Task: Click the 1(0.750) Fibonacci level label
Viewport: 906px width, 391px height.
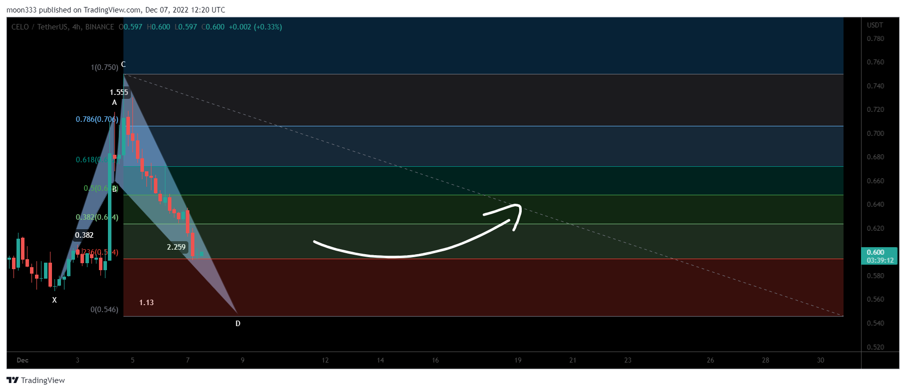Action: point(104,67)
